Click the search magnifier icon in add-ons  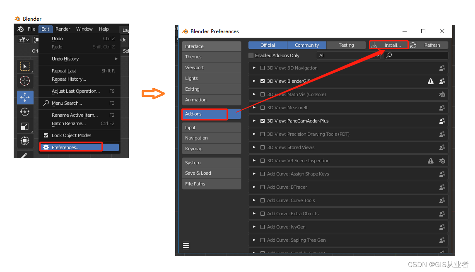[x=389, y=55]
